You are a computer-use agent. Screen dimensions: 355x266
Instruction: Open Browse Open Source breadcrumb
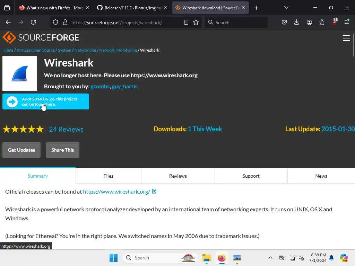(36, 50)
